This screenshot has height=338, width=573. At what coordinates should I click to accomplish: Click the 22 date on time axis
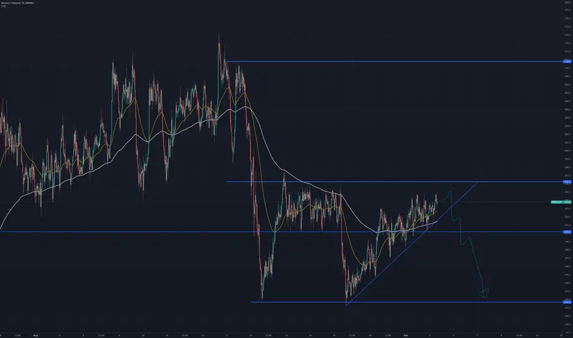pyautogui.click(x=286, y=335)
